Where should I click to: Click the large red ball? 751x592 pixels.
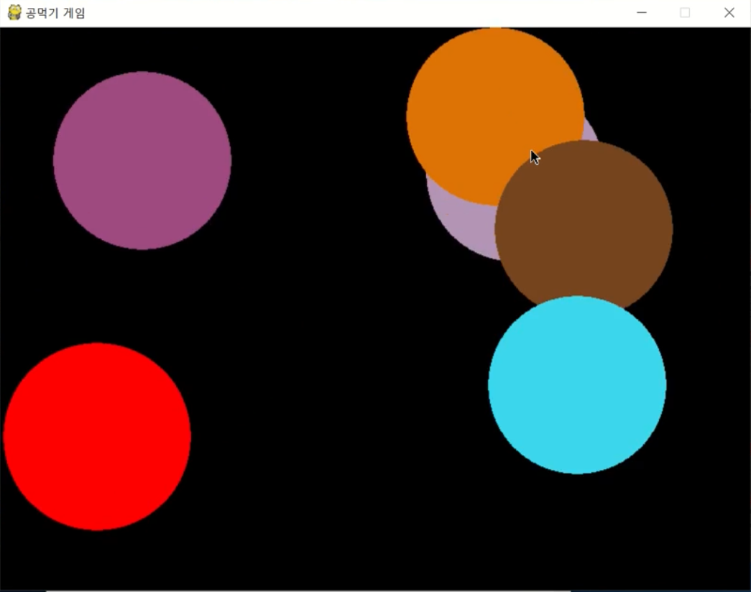97,437
